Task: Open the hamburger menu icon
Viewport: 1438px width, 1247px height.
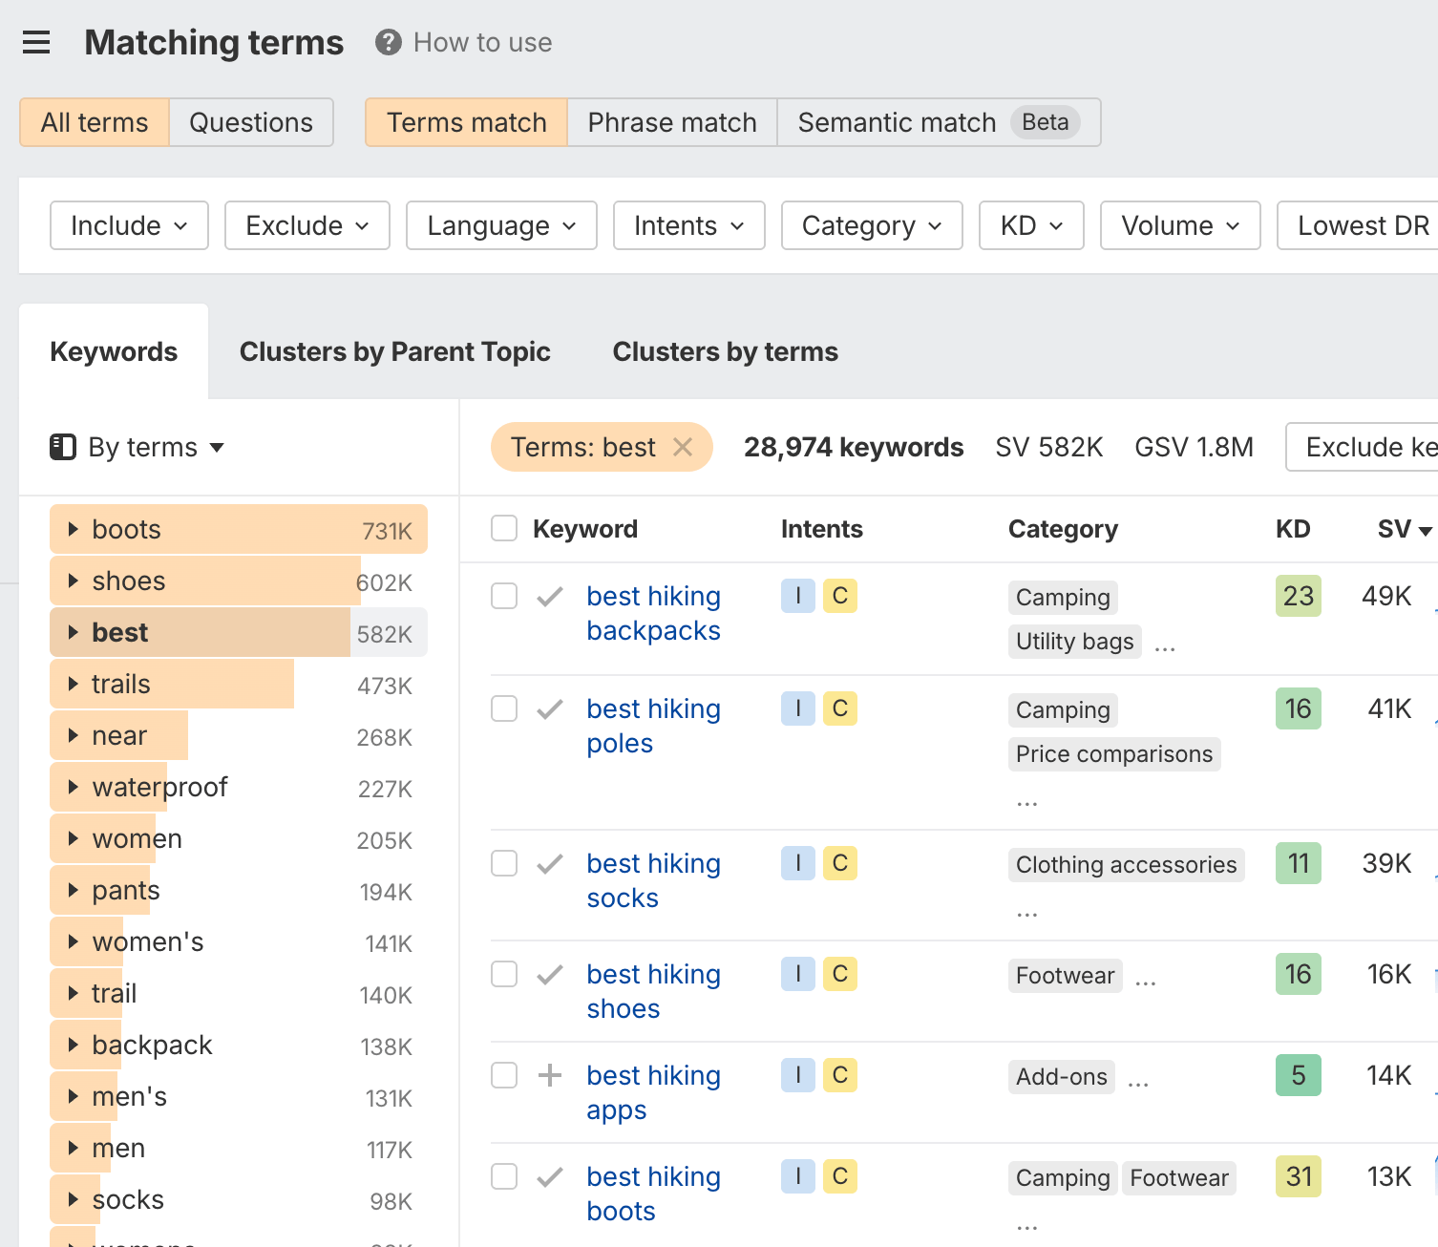Action: click(x=36, y=42)
